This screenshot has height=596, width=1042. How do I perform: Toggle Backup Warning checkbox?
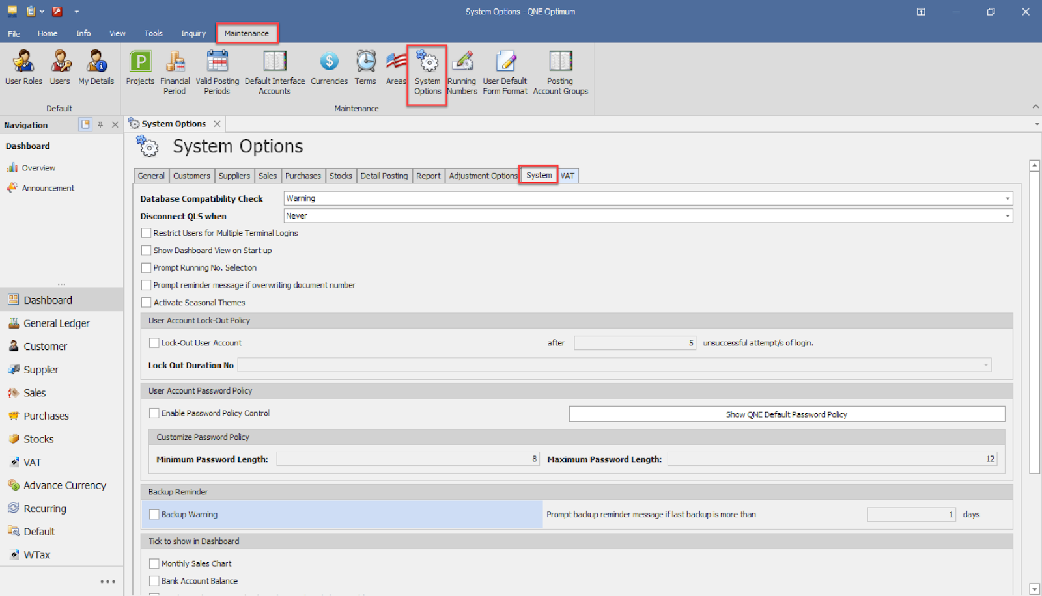[154, 515]
